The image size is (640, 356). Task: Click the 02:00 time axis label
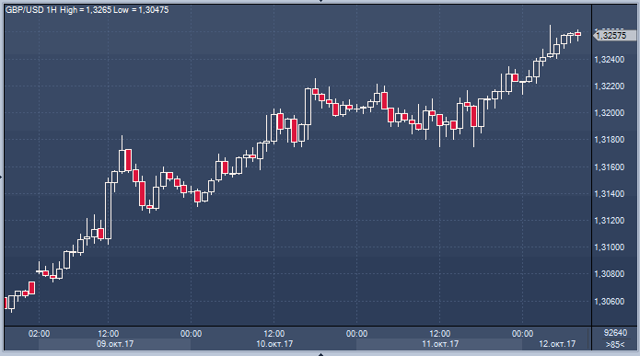click(x=40, y=334)
